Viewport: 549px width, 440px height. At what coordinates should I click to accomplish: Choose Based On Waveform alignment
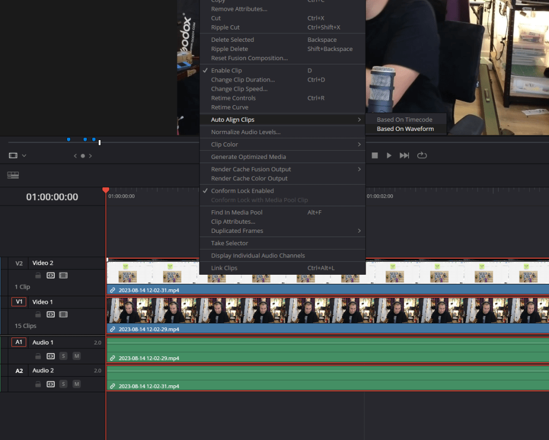[405, 129]
